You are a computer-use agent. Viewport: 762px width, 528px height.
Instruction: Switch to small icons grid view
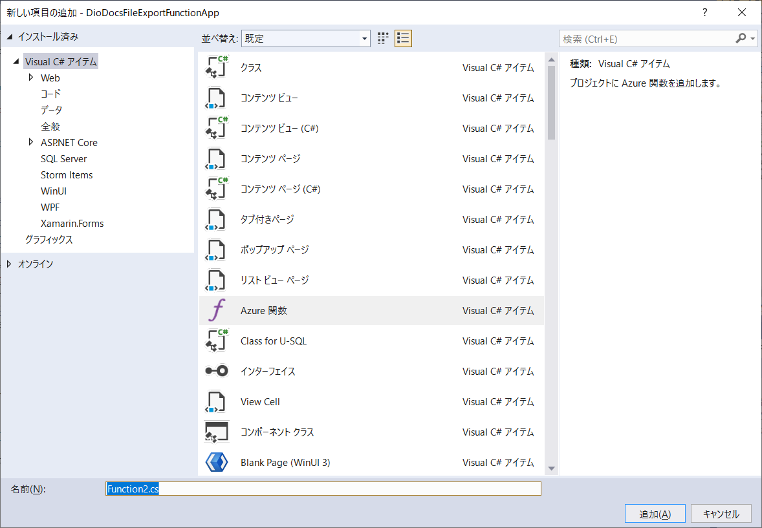(x=383, y=38)
